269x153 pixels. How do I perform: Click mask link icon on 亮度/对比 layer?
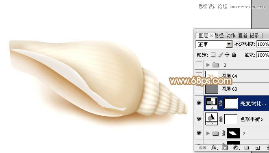click(221, 103)
